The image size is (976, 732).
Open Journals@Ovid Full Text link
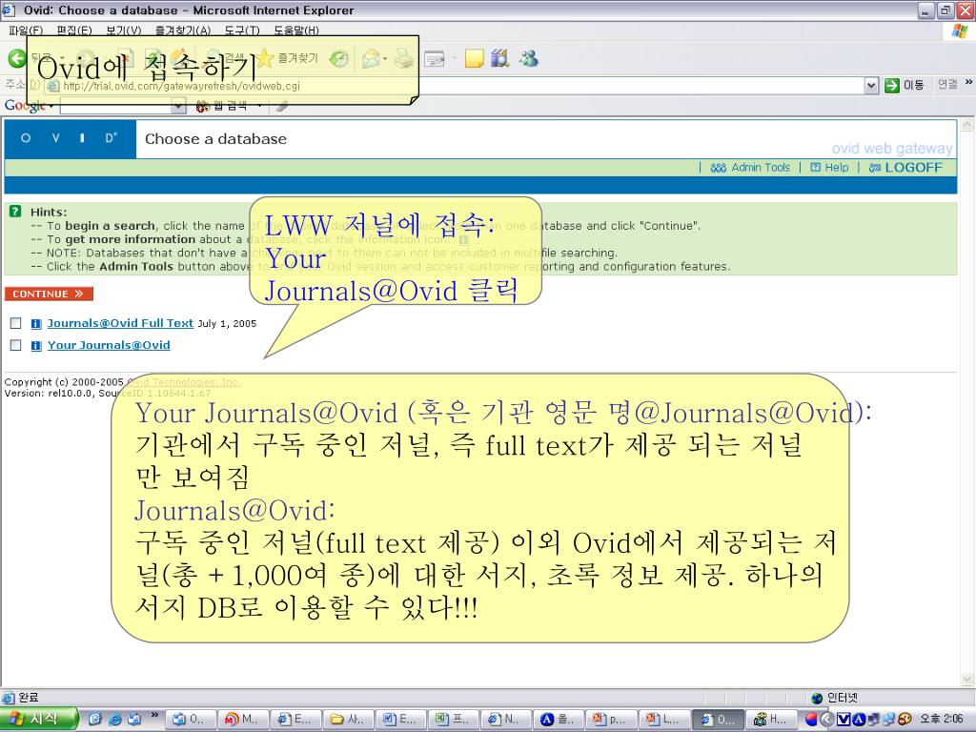(x=120, y=323)
